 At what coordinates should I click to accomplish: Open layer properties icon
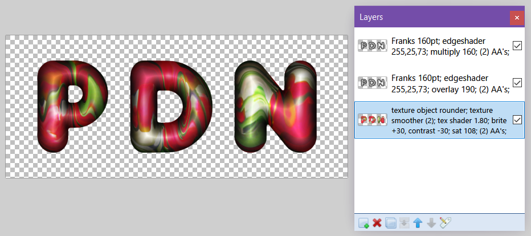tap(446, 223)
